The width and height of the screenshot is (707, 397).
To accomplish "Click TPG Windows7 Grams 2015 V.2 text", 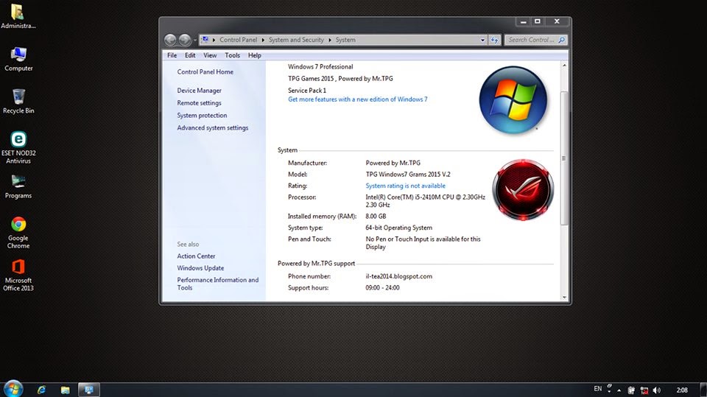I will 407,174.
